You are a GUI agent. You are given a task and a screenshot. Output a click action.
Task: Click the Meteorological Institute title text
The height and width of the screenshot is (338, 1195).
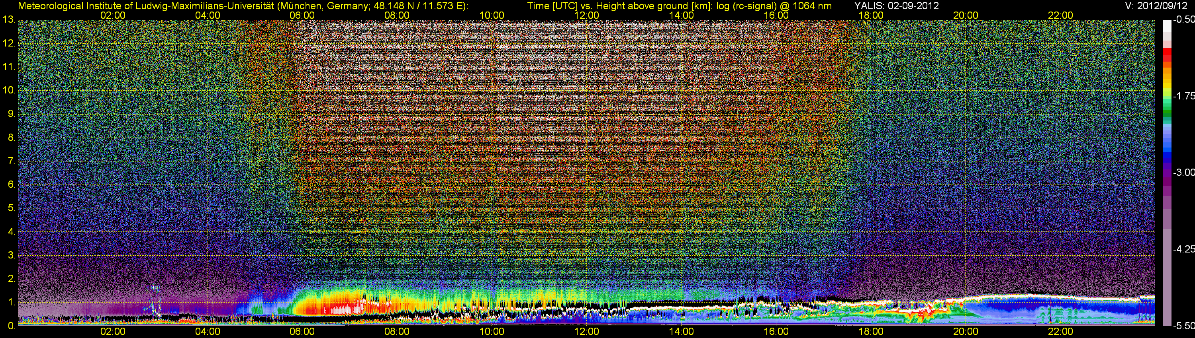click(243, 6)
